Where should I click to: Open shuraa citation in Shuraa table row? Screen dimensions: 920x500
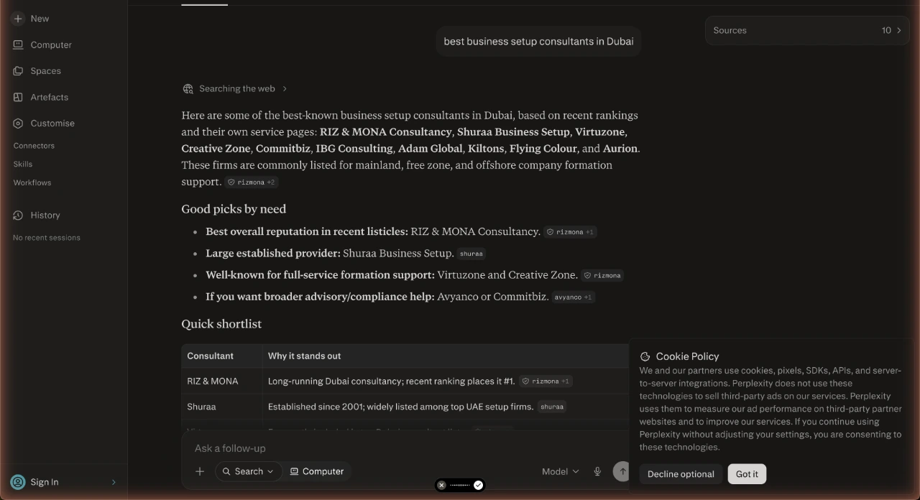(x=552, y=407)
